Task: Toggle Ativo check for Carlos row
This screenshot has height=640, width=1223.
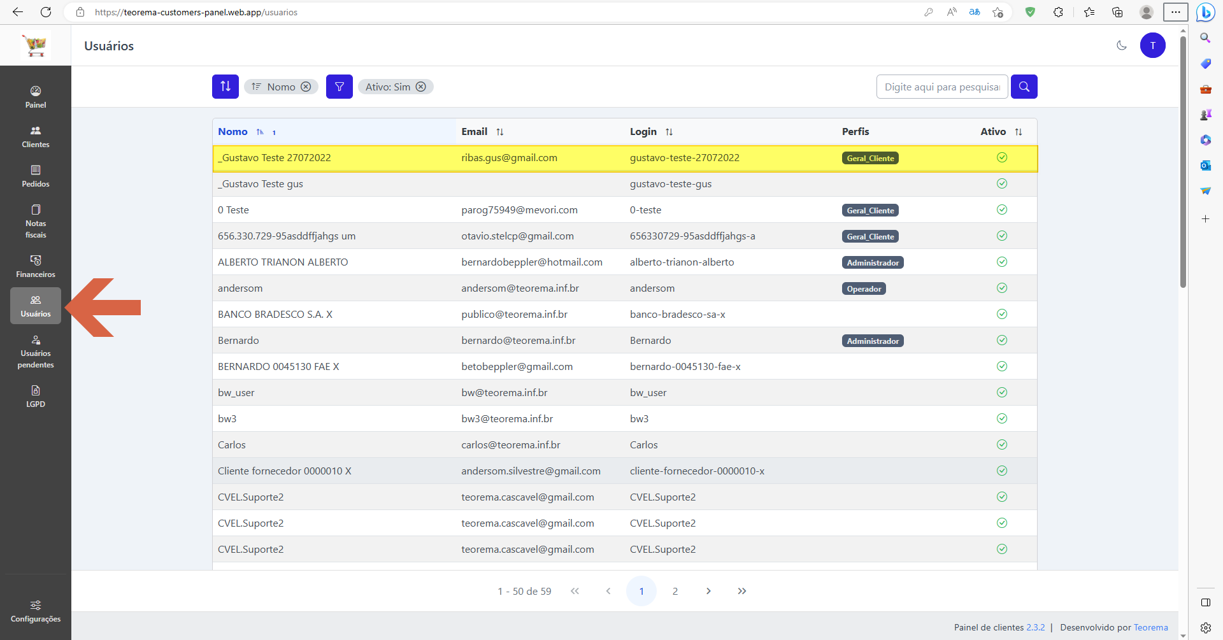Action: pyautogui.click(x=1002, y=444)
